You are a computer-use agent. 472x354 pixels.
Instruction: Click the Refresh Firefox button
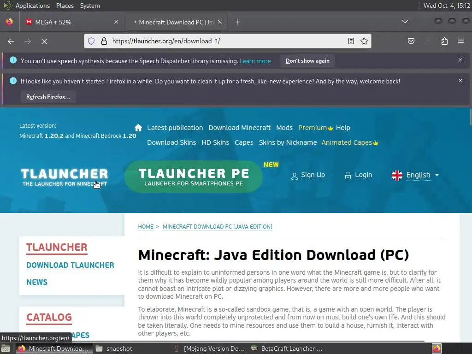click(x=48, y=97)
